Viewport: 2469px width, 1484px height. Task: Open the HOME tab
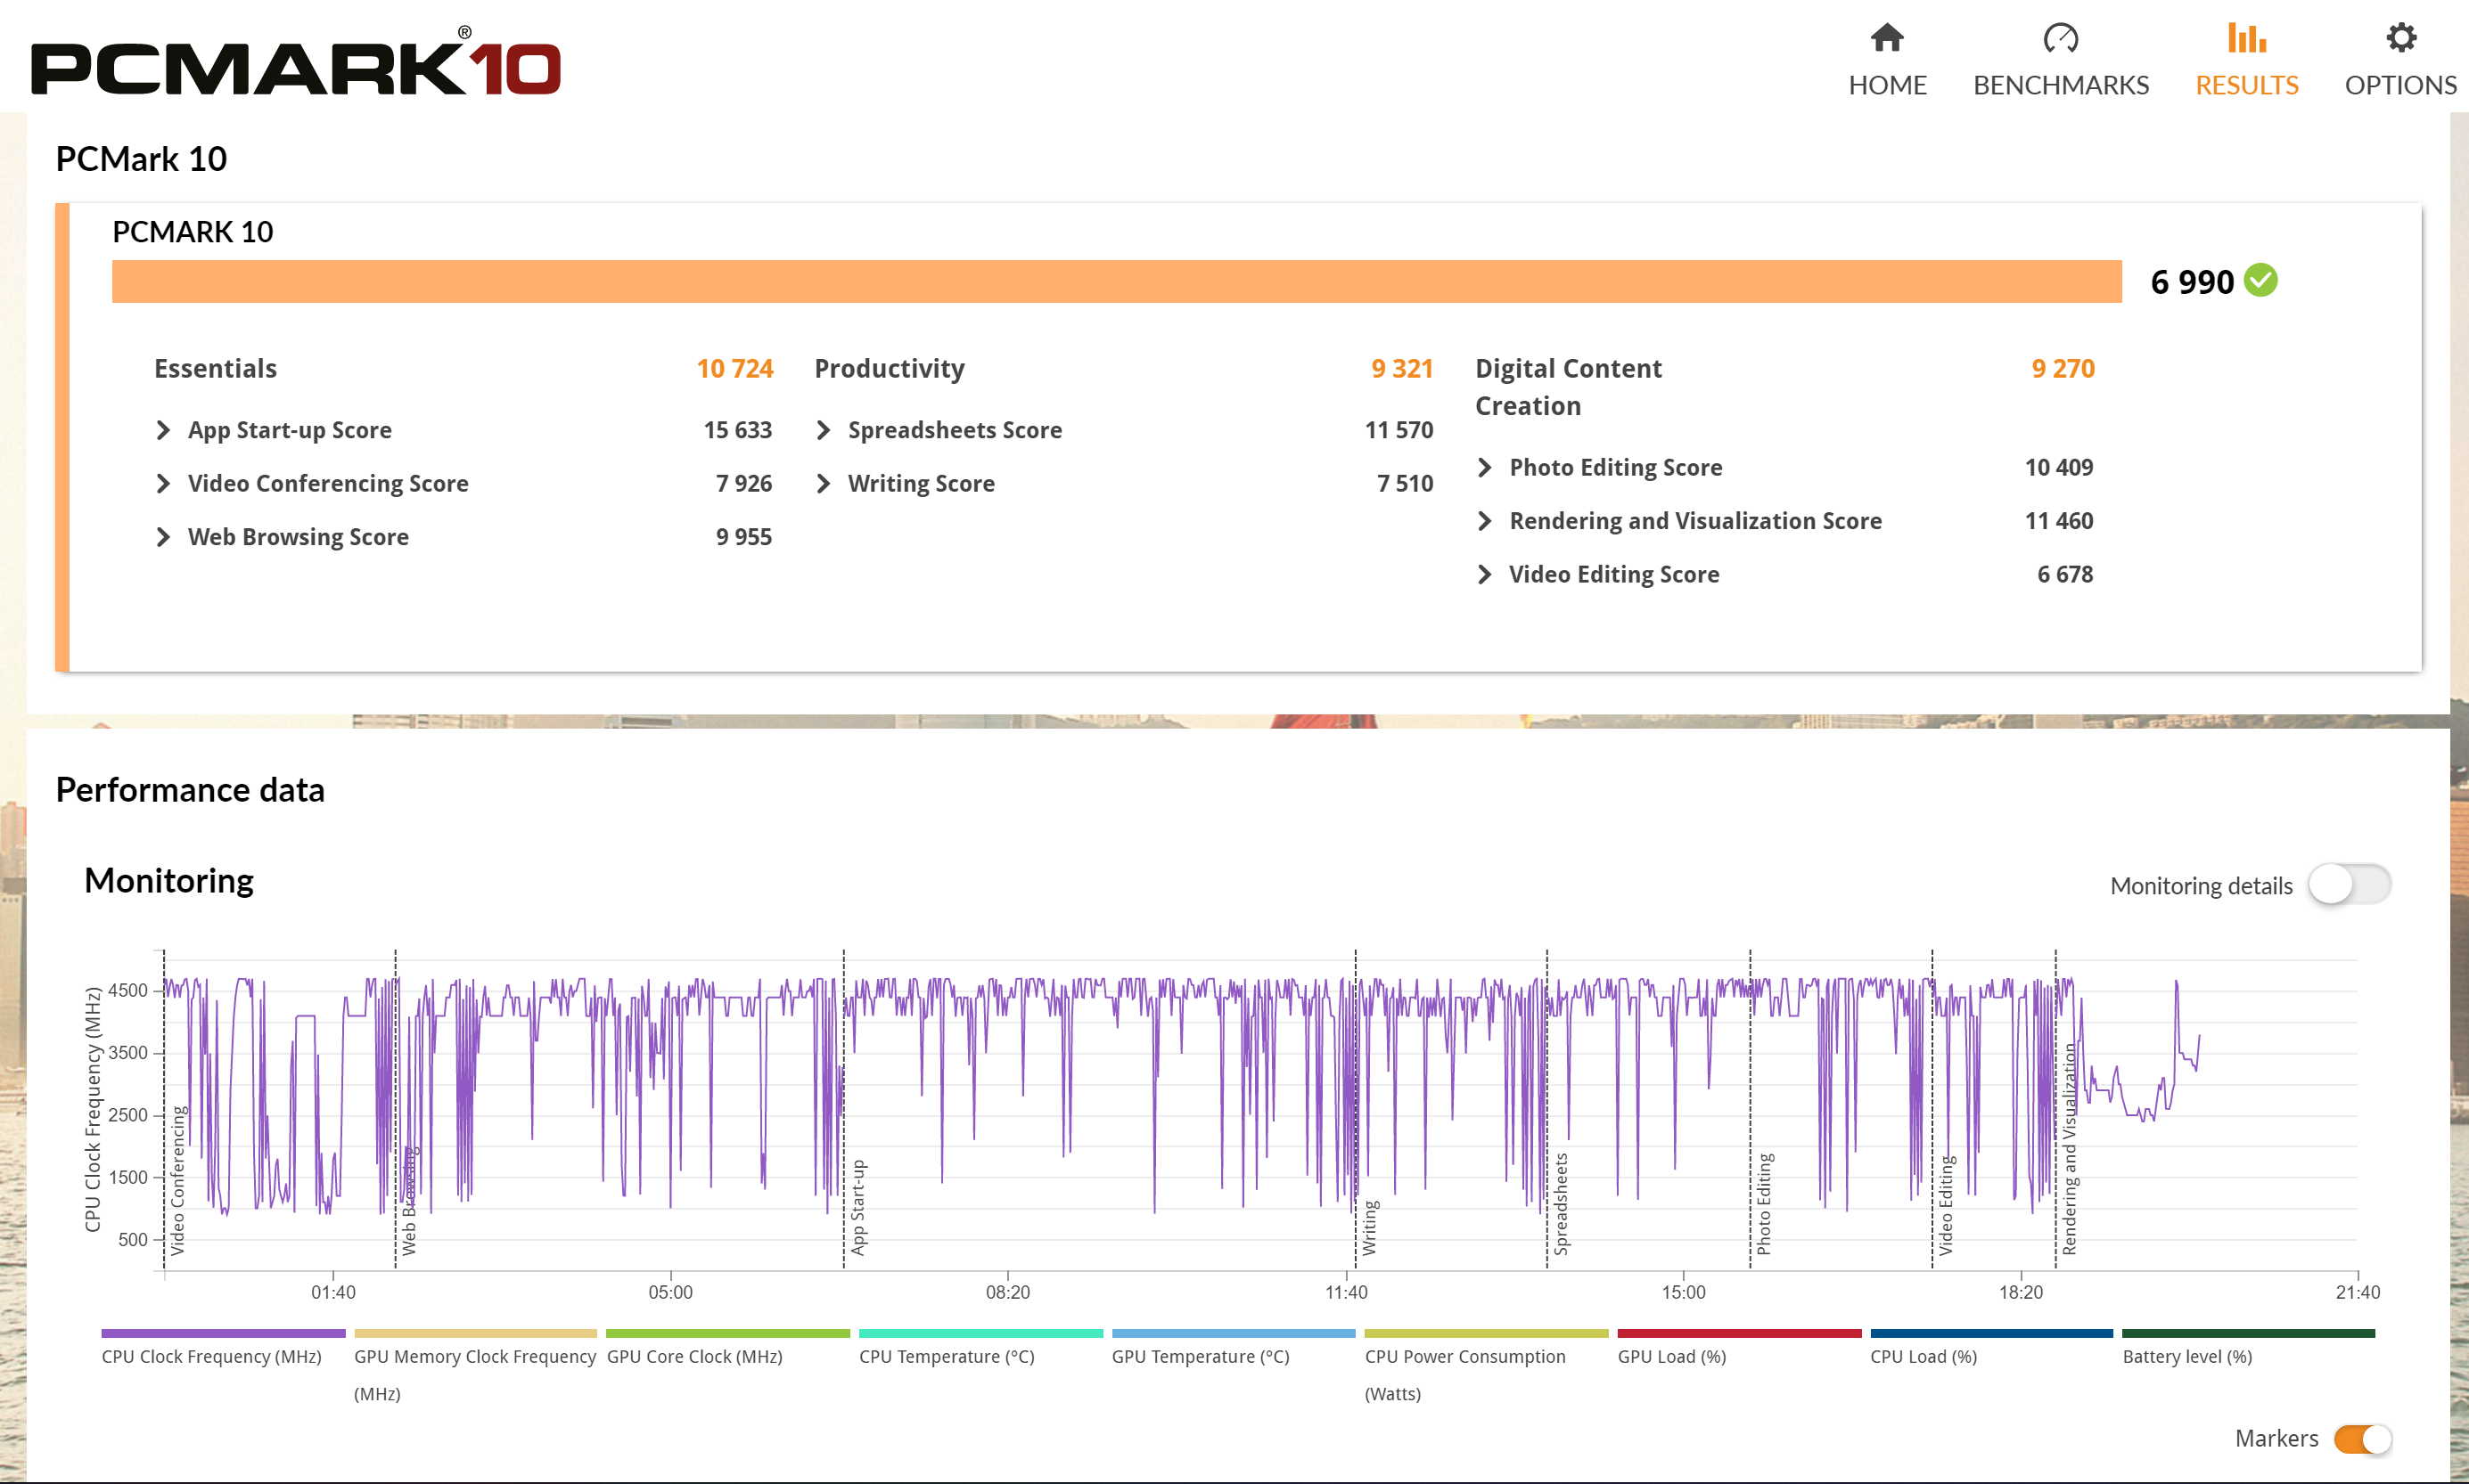[x=1887, y=60]
